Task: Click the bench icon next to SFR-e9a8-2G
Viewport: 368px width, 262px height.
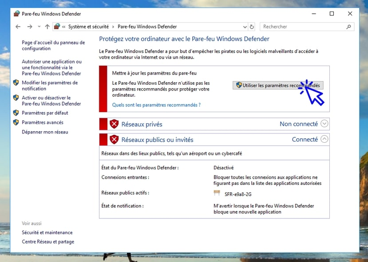Action: (x=217, y=193)
